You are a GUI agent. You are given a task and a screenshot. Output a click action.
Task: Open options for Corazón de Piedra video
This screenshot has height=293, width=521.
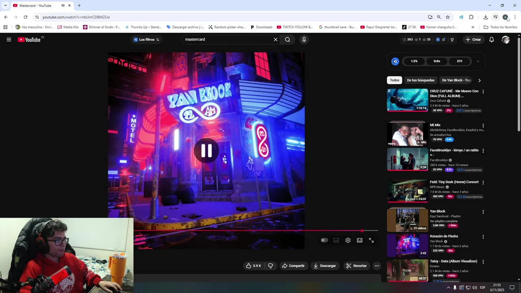[483, 236]
